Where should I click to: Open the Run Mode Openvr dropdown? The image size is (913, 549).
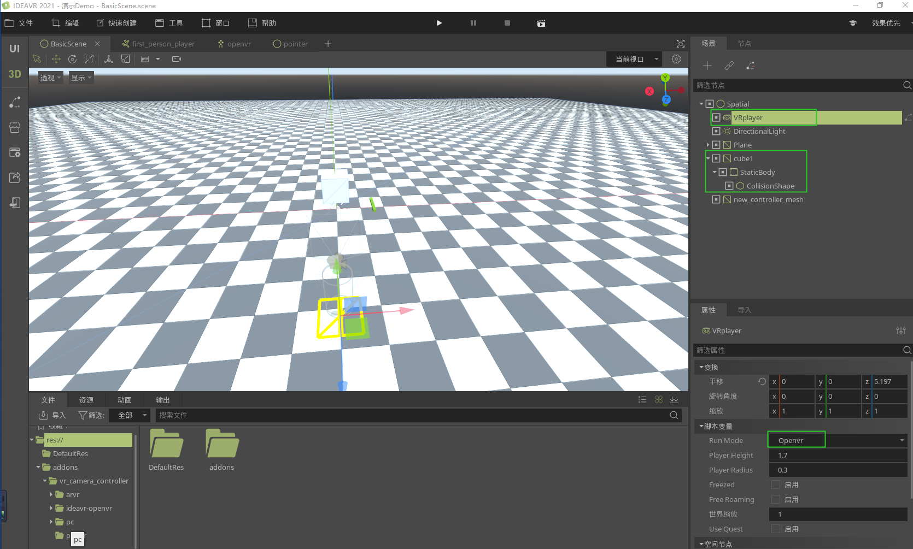[838, 440]
